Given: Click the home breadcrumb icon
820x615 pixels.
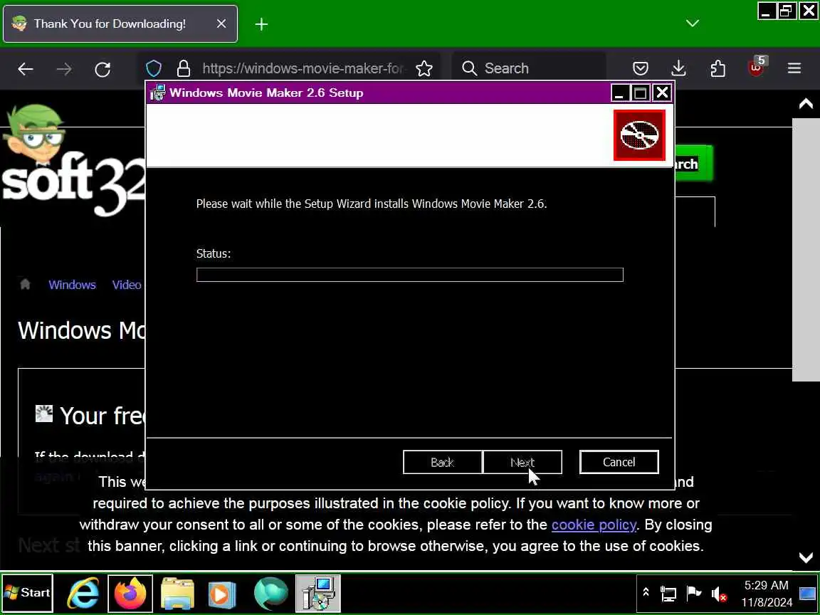Looking at the screenshot, I should click(25, 284).
